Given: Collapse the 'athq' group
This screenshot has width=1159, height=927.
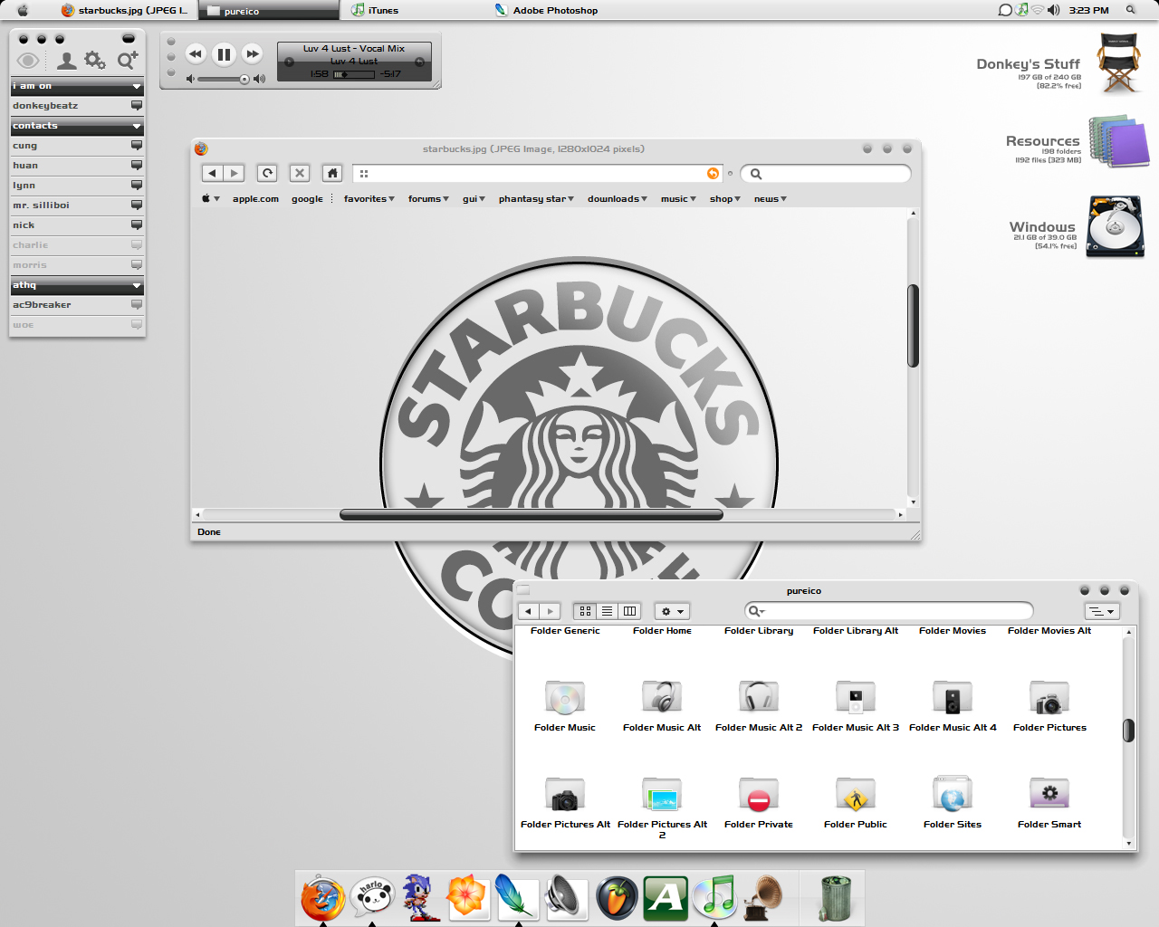Looking at the screenshot, I should 137,286.
